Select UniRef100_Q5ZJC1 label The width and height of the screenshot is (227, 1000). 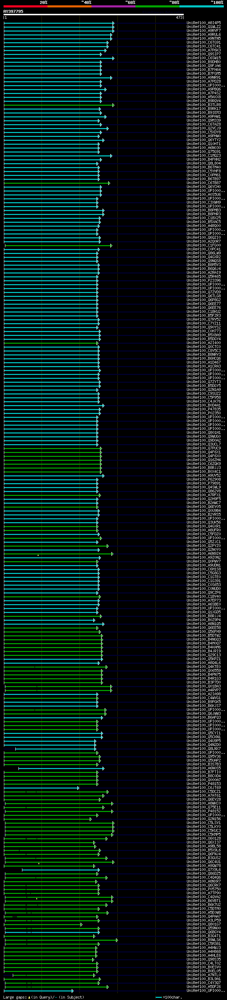tap(204, 542)
